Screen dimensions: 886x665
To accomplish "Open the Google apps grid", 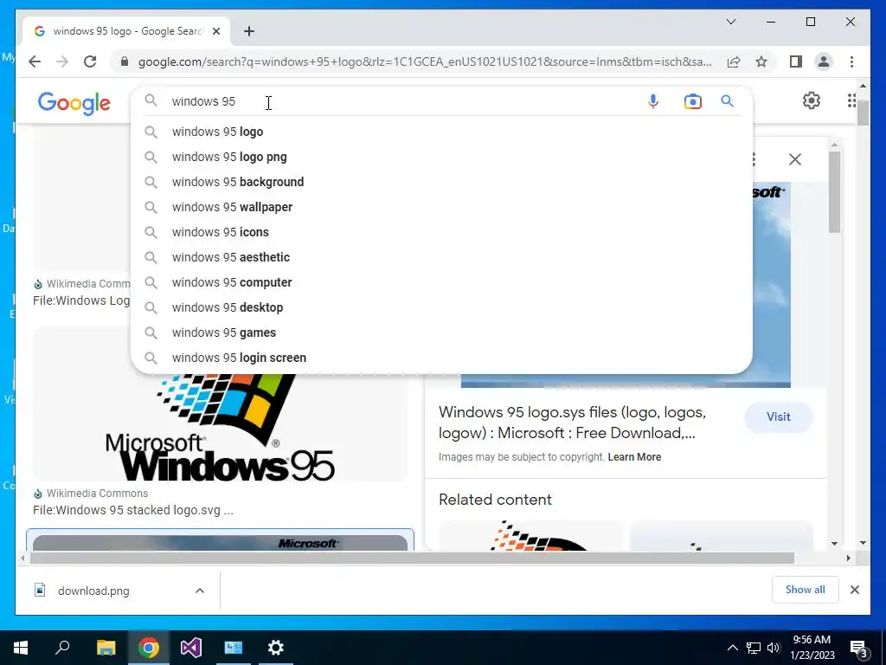I will 851,100.
